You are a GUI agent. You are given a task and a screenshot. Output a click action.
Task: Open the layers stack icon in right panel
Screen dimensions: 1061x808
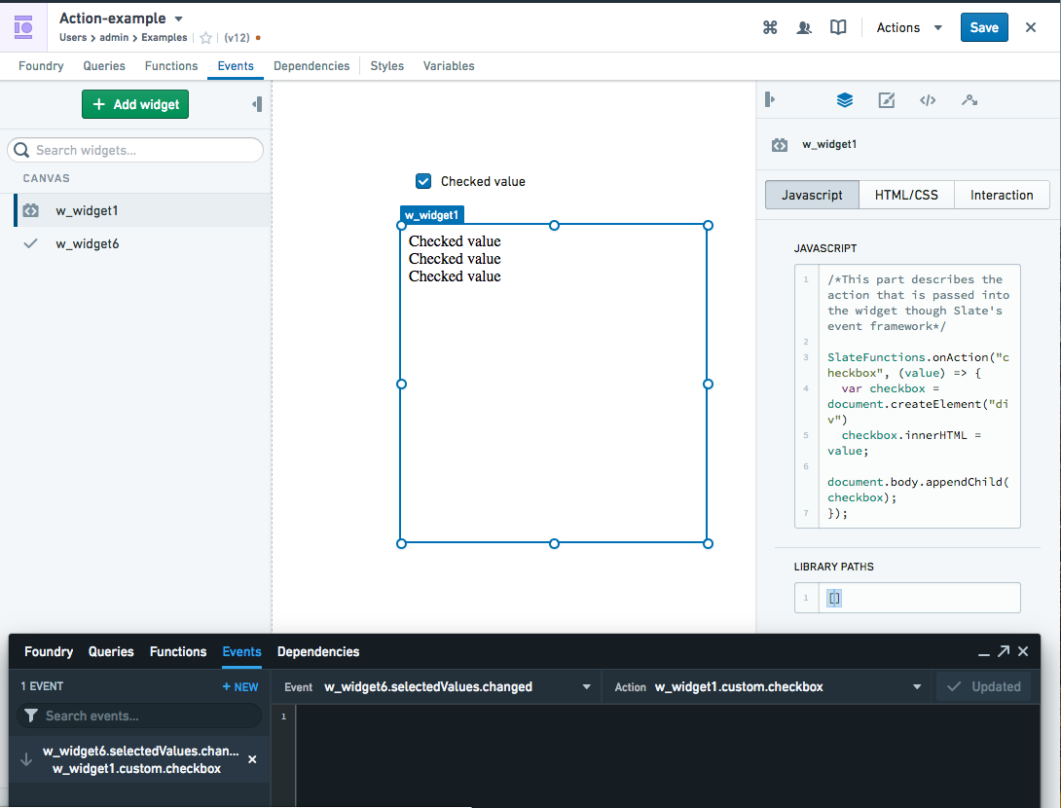(x=845, y=100)
